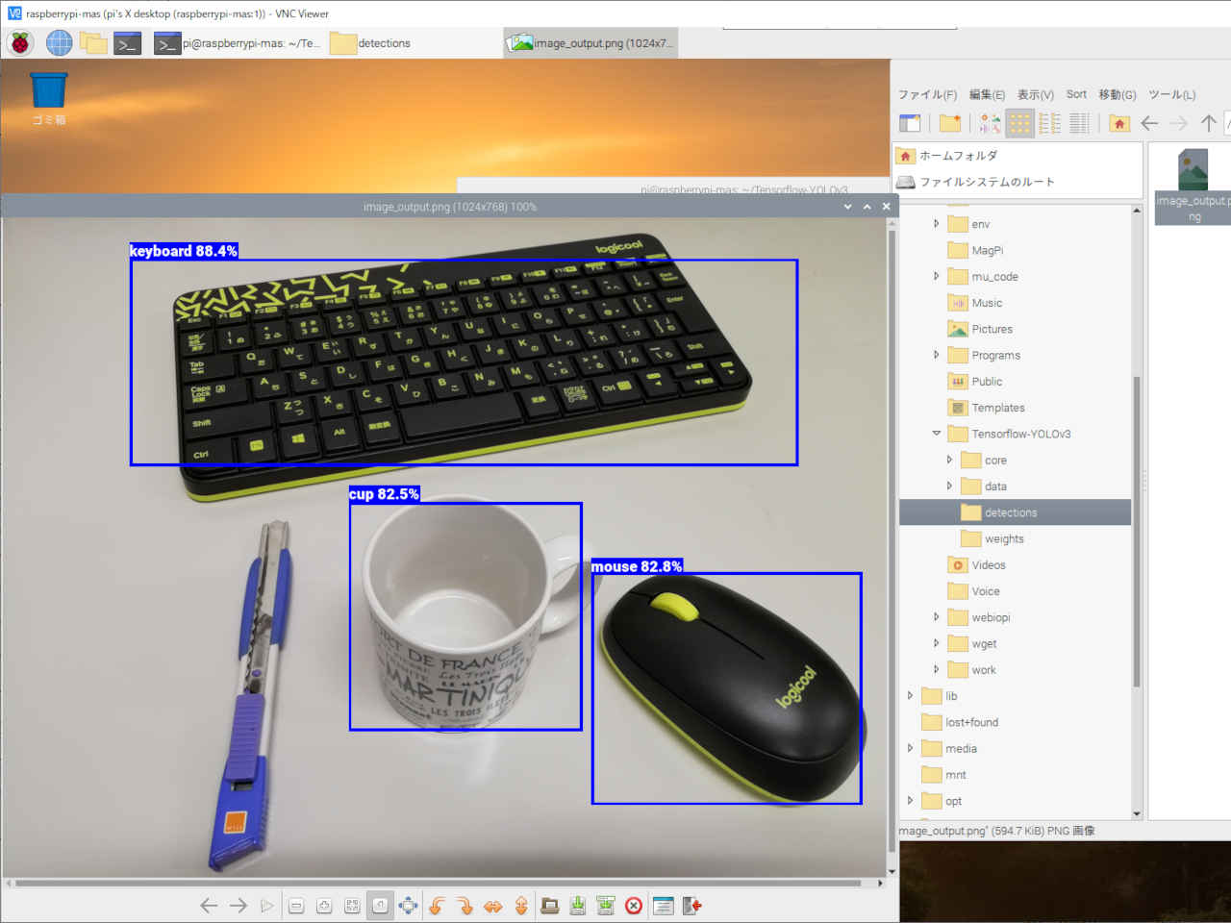The image size is (1231, 923).
Task: Open new file manager window
Action: point(910,123)
